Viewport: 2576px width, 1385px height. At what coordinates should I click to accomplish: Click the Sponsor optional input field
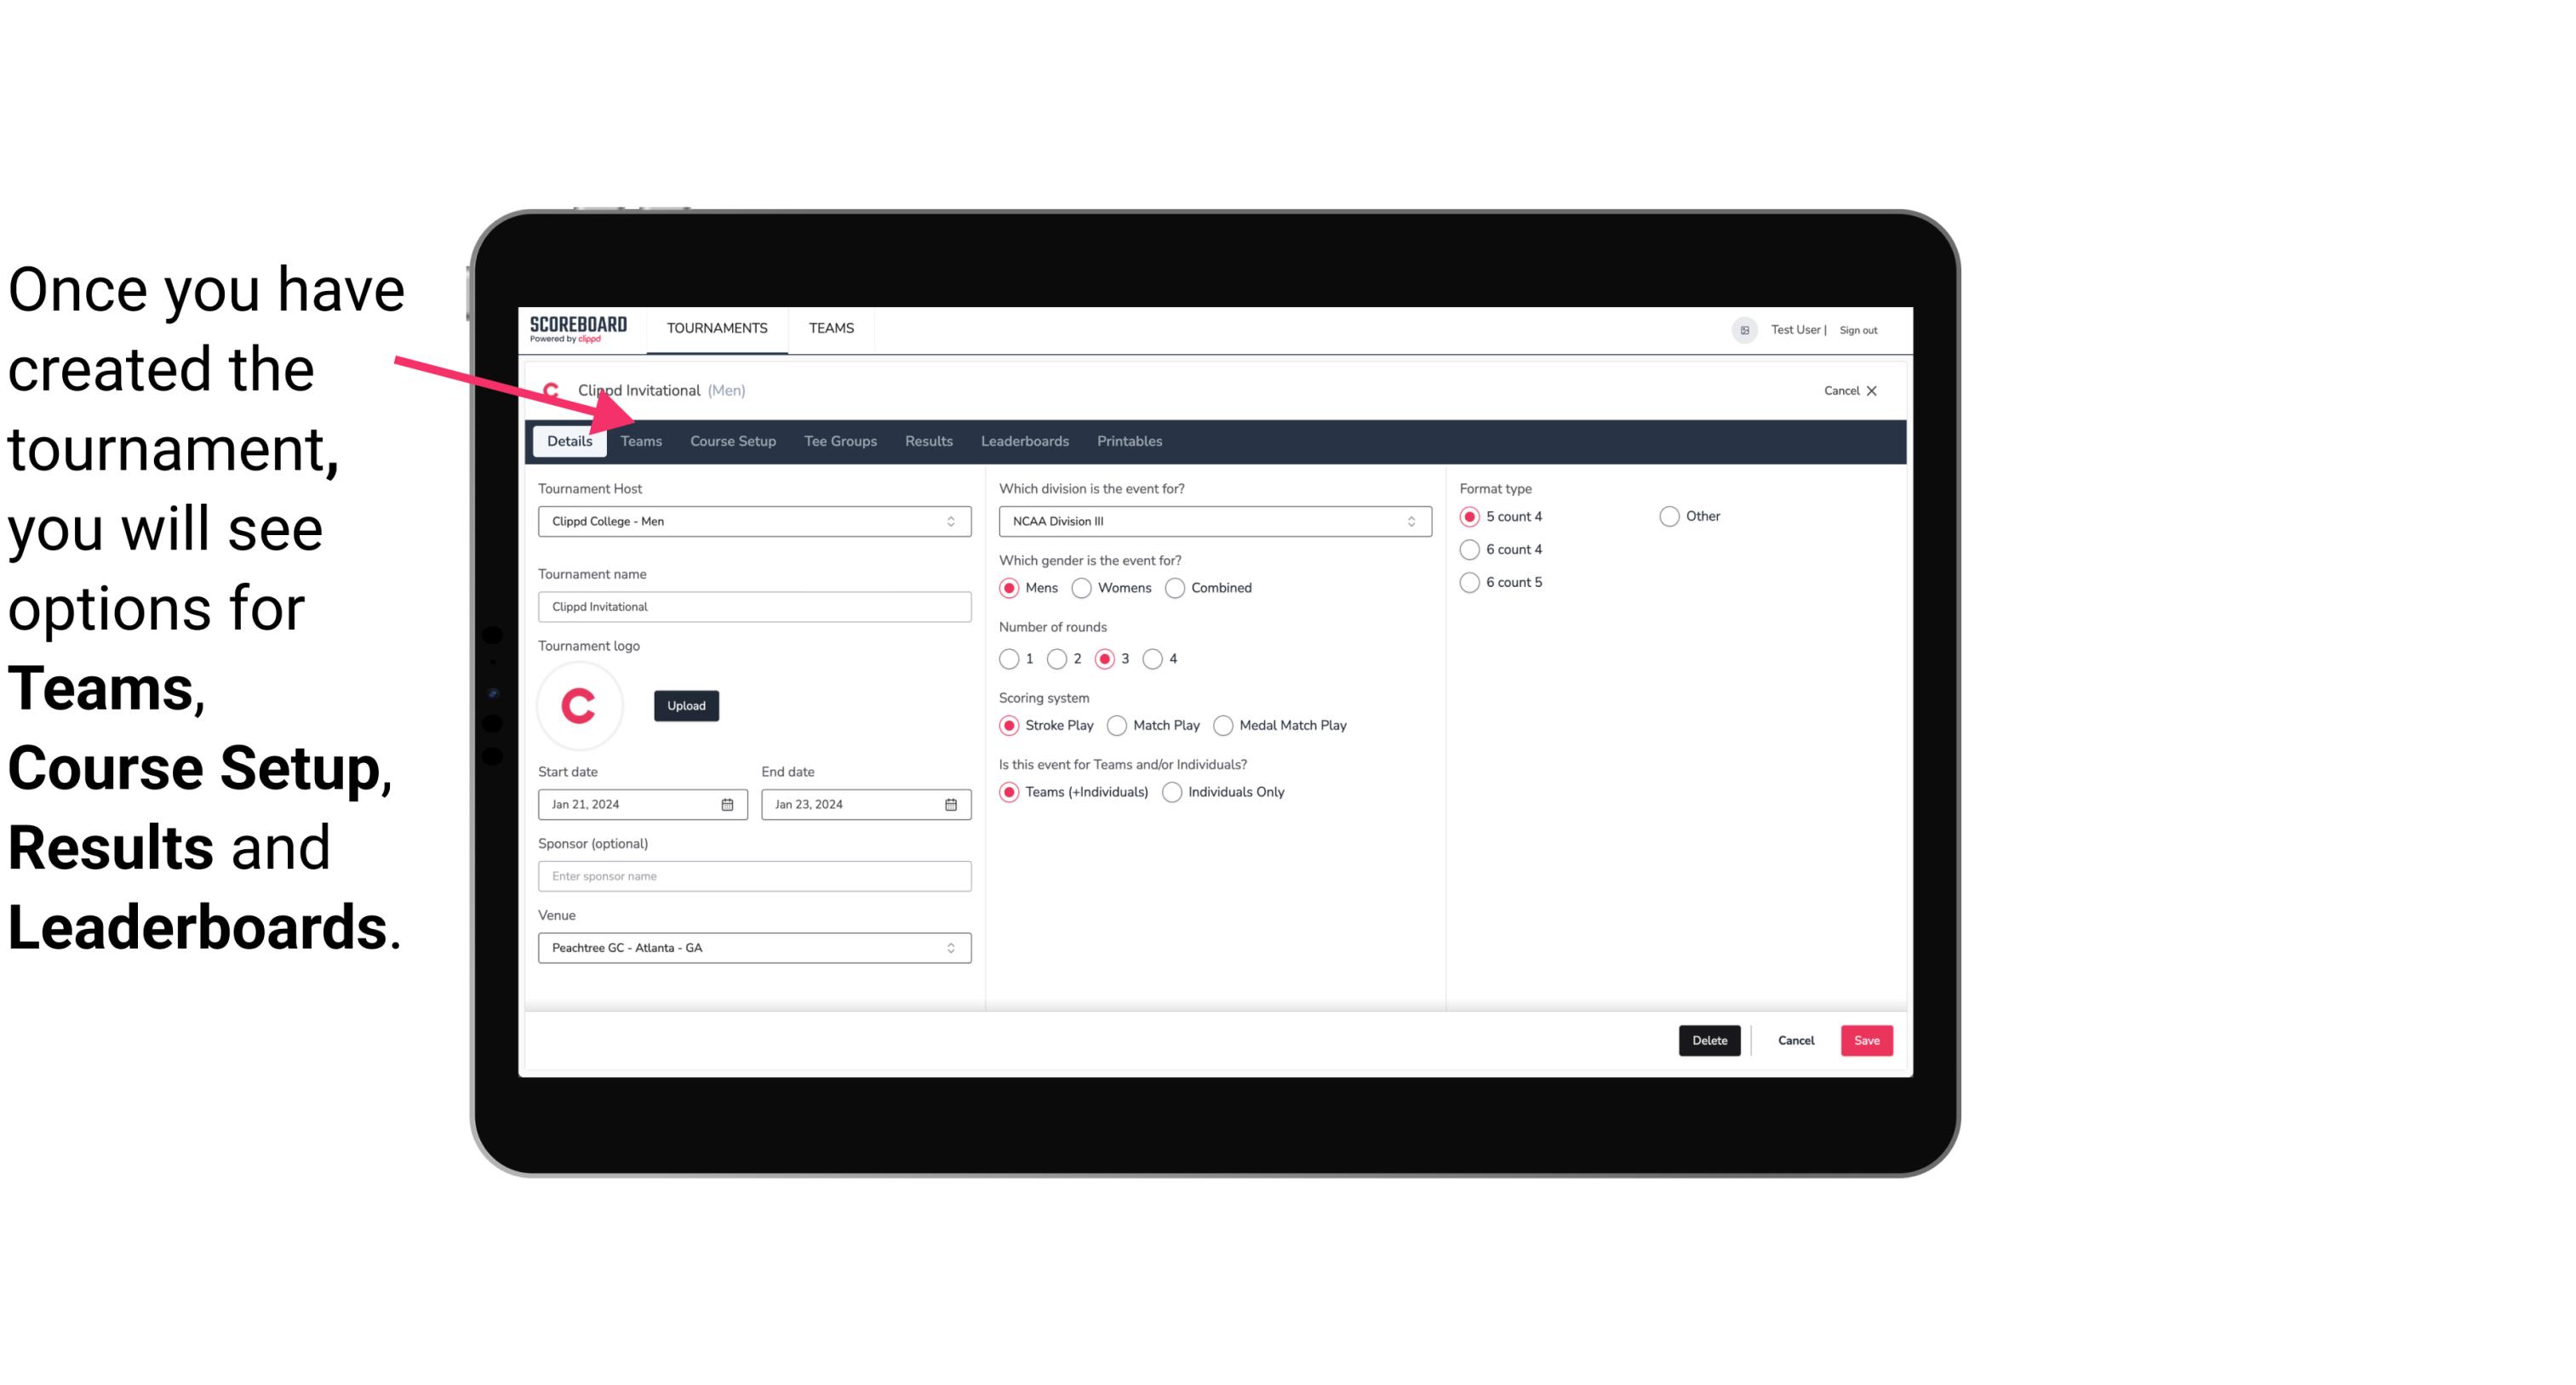click(754, 875)
